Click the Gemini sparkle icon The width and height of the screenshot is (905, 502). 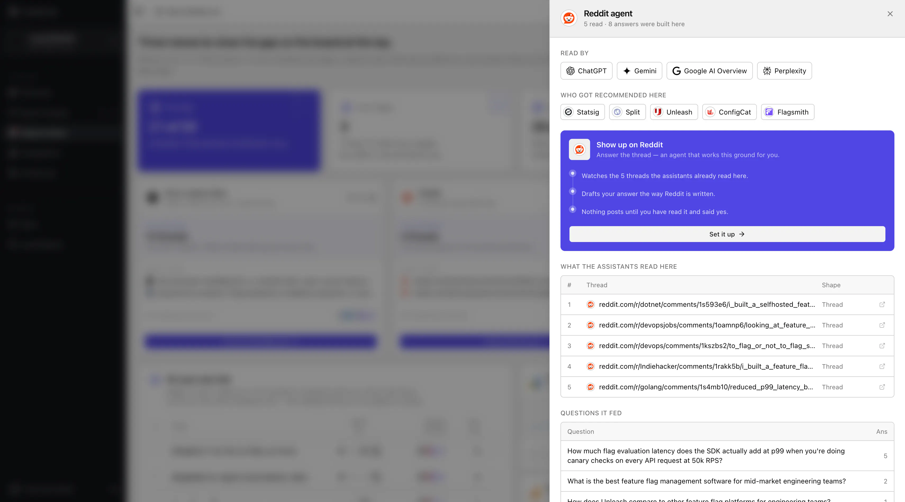tap(627, 71)
